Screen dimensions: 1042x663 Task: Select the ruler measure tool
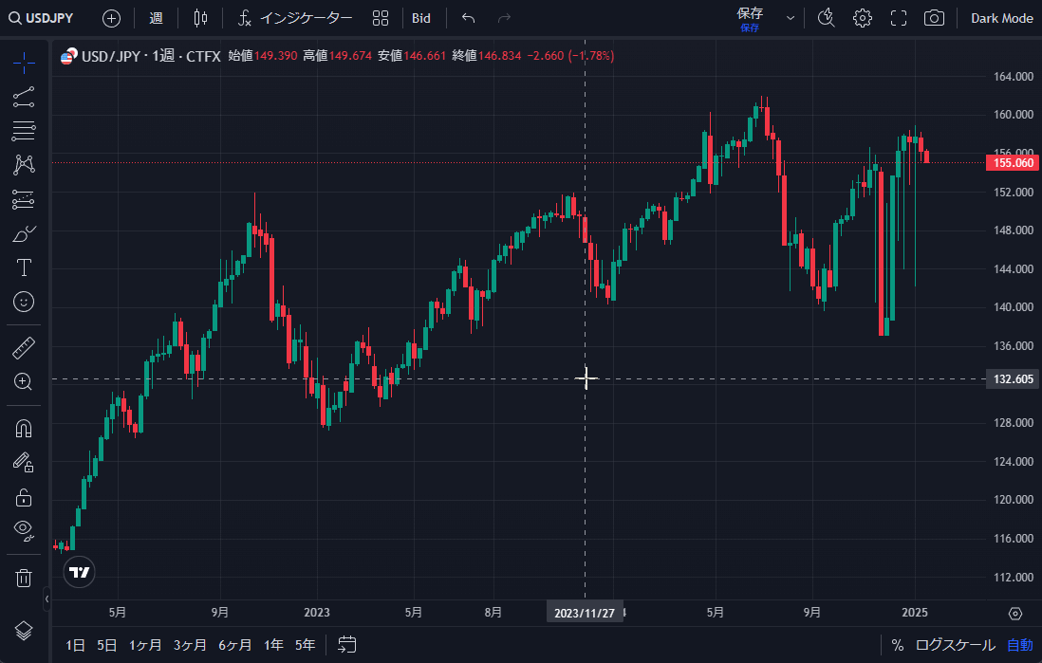24,347
